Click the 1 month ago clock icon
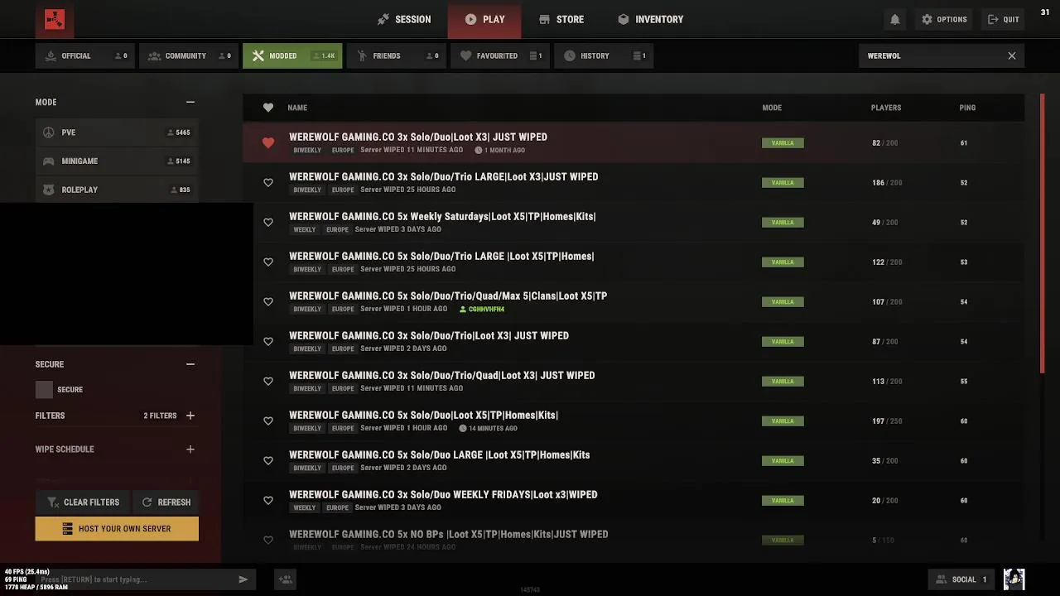 point(479,150)
